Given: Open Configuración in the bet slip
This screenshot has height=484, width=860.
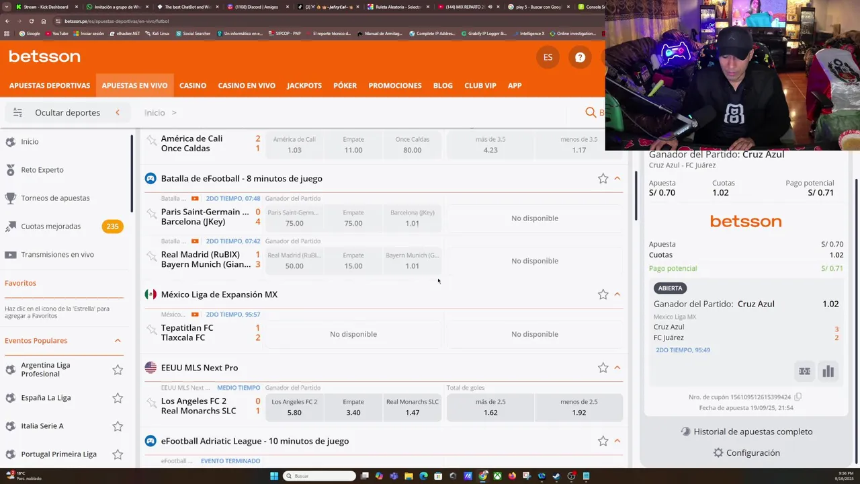Looking at the screenshot, I should coord(746,453).
